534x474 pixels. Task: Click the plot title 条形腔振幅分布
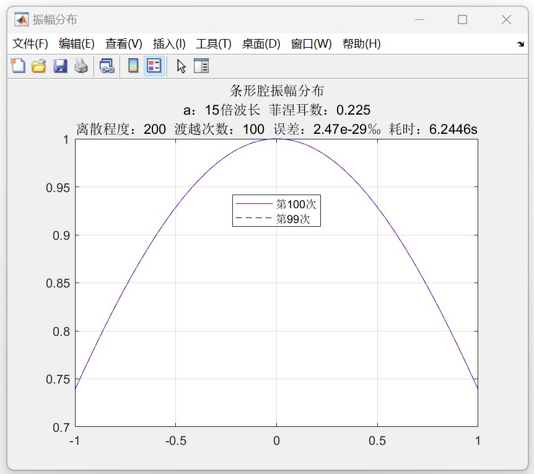point(276,90)
